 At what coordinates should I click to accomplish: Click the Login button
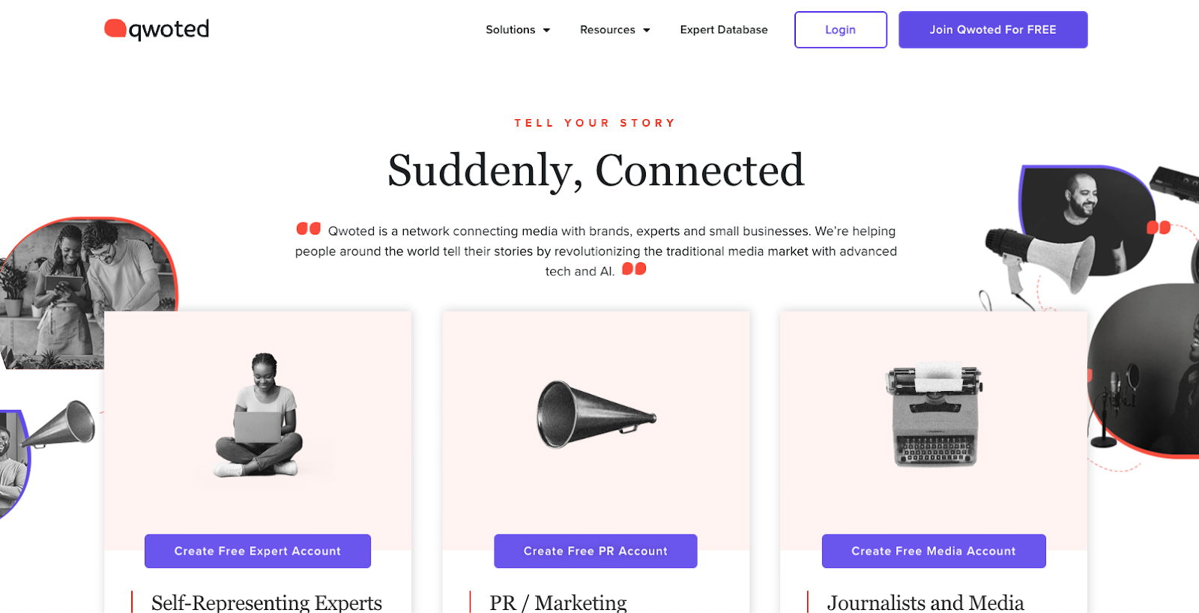841,30
